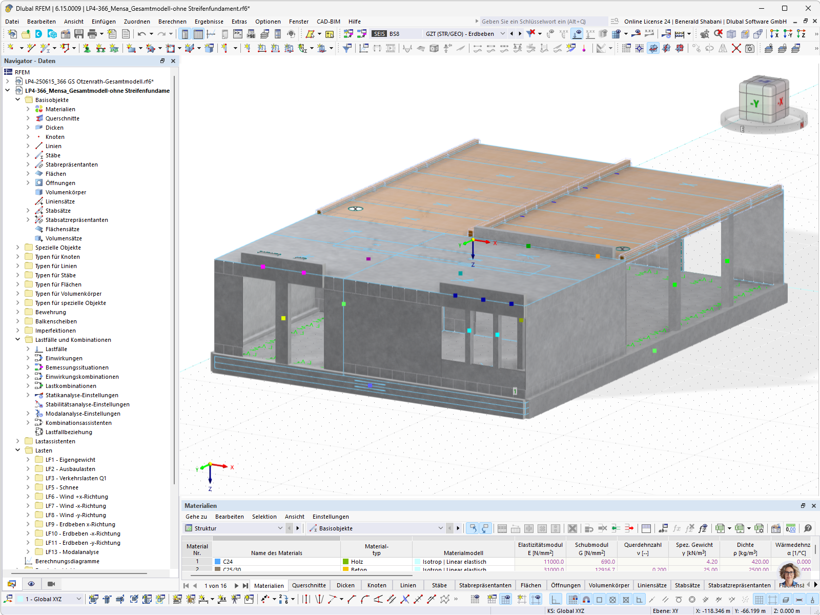
Task: Click decimal places 0,00 icon
Action: point(791,528)
